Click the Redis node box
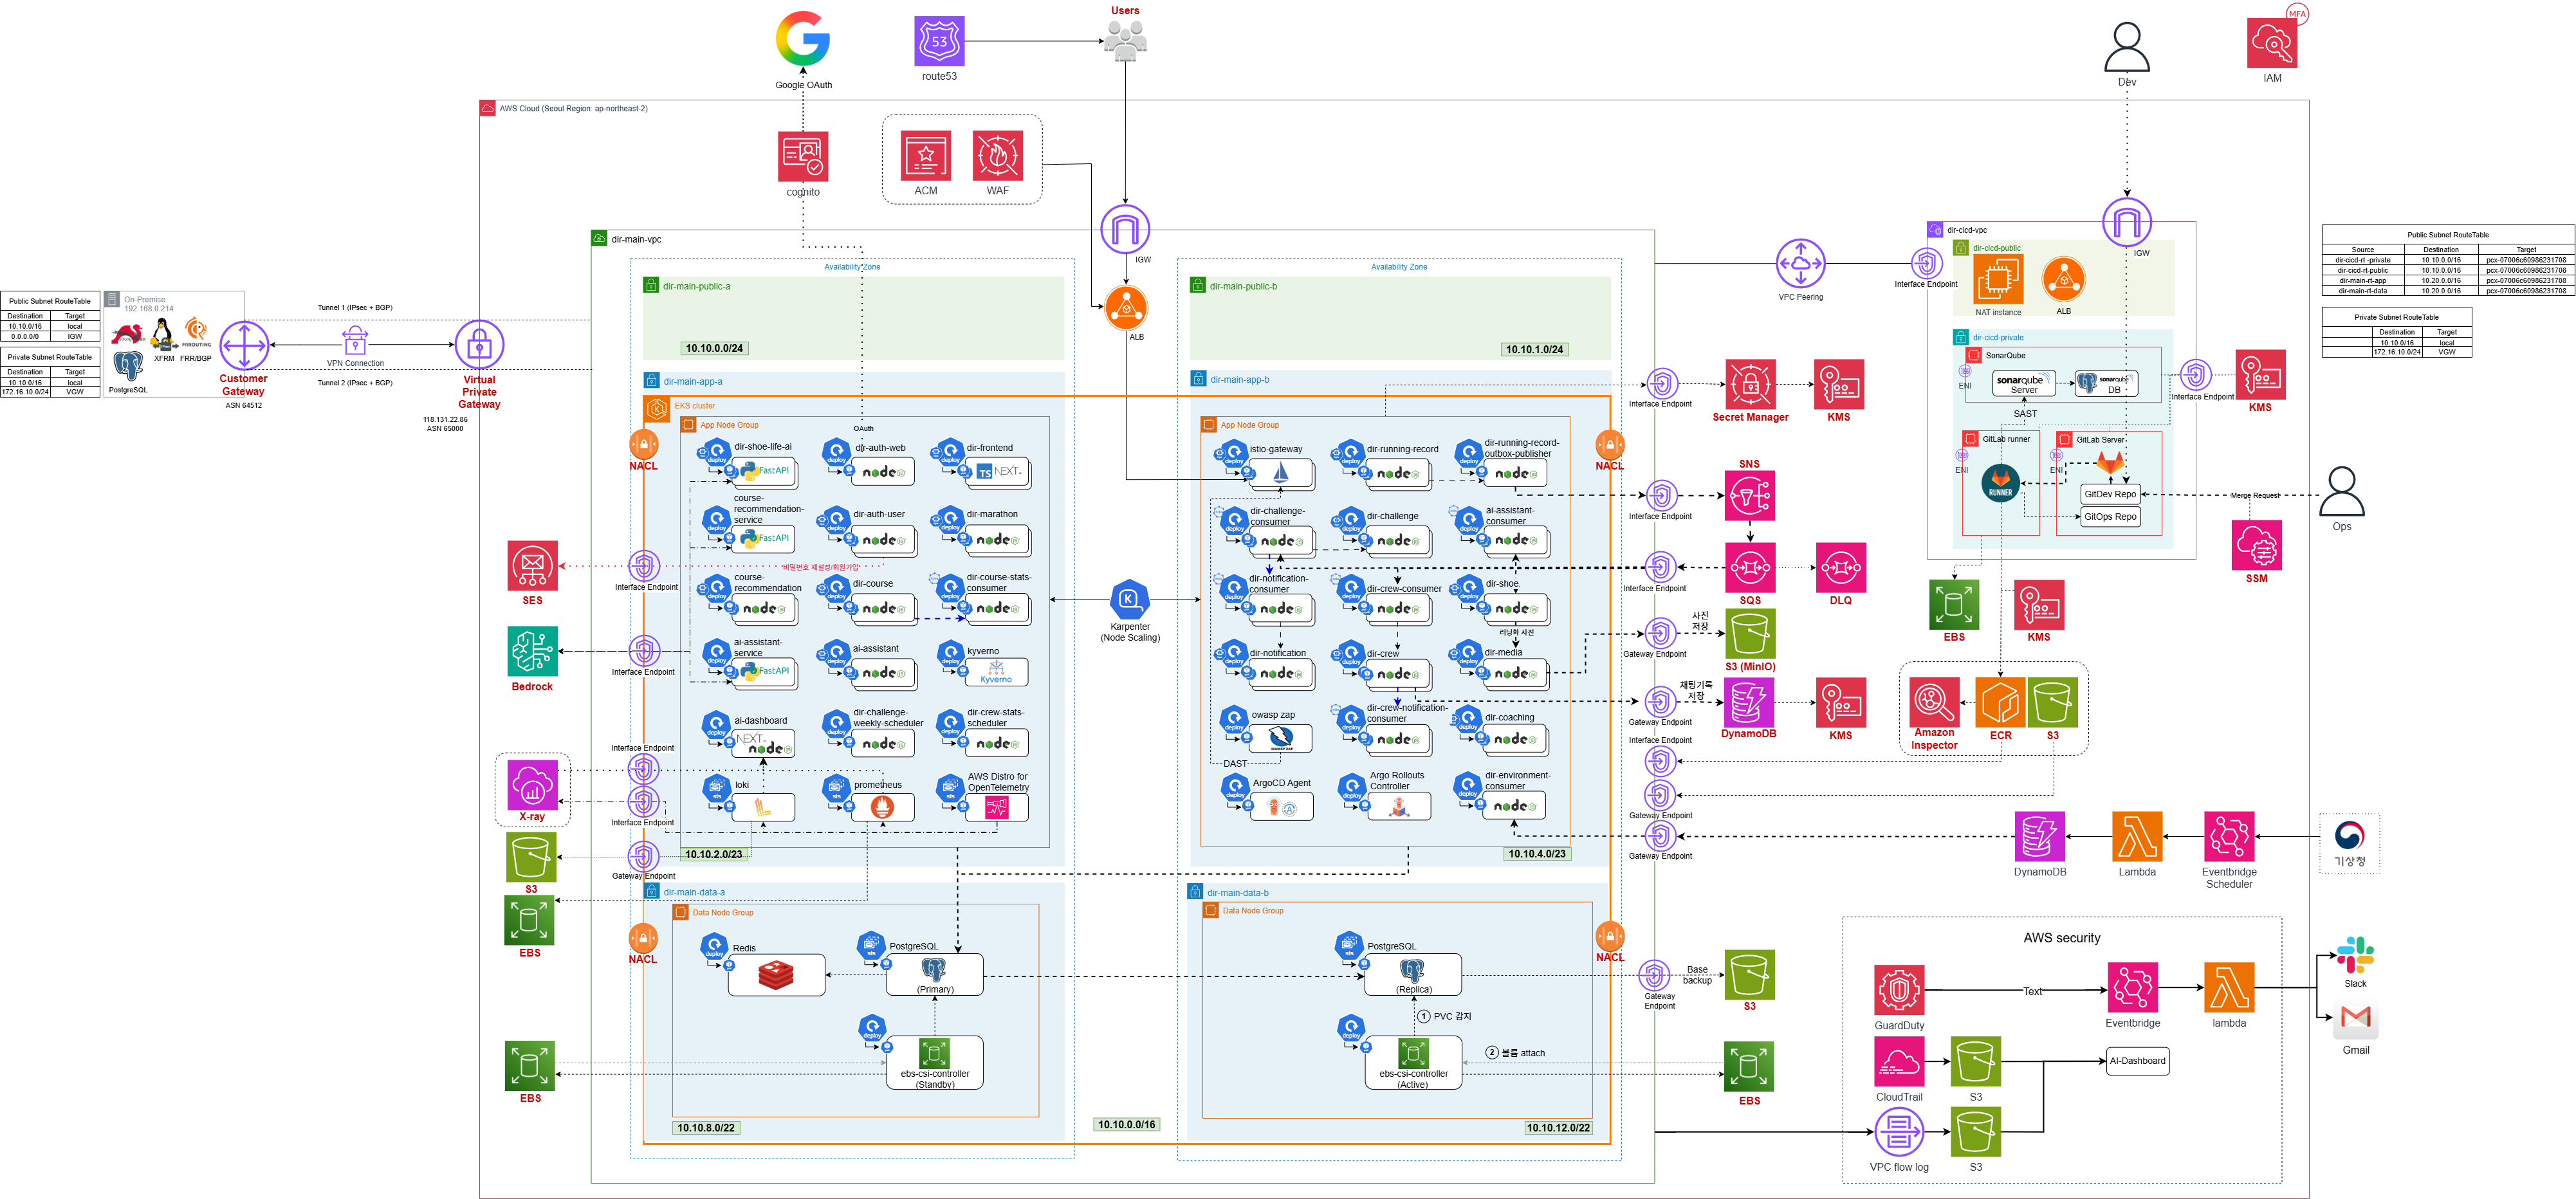This screenshot has width=2576, height=1199. click(x=776, y=975)
